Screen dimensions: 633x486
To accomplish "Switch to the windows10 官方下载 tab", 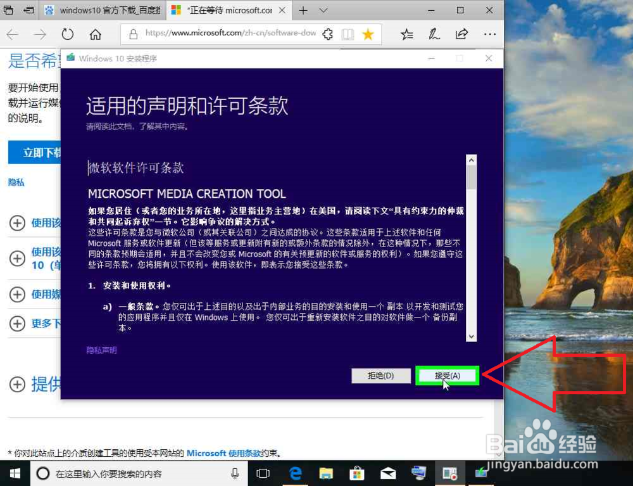I will [x=103, y=10].
